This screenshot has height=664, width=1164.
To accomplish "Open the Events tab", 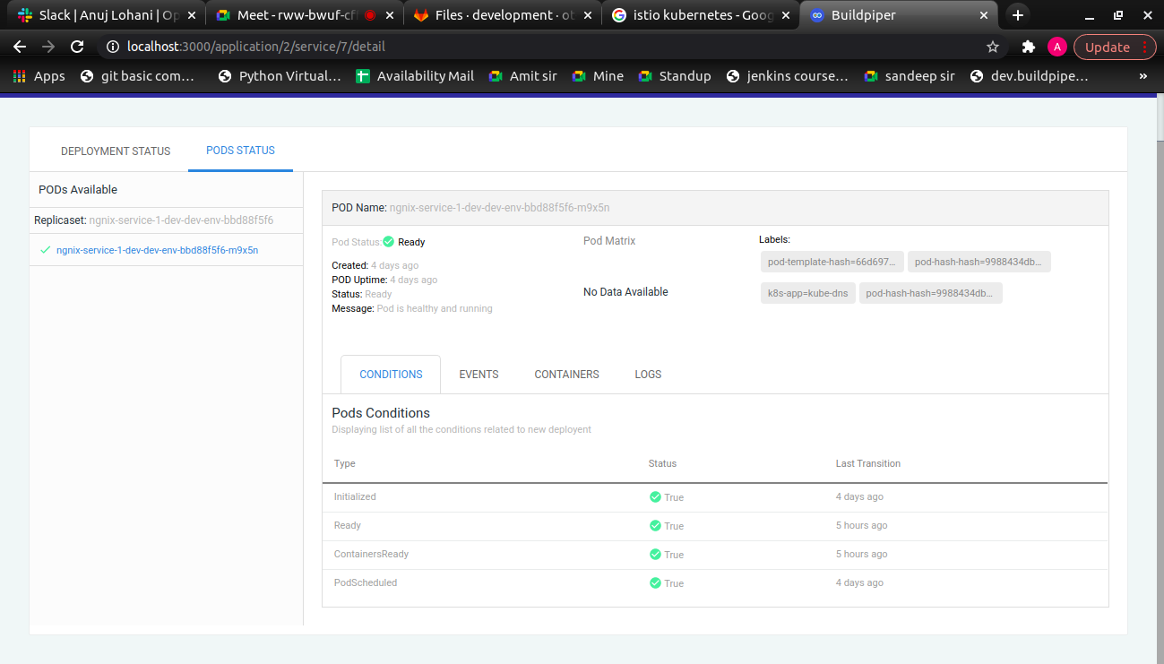I will pos(479,375).
